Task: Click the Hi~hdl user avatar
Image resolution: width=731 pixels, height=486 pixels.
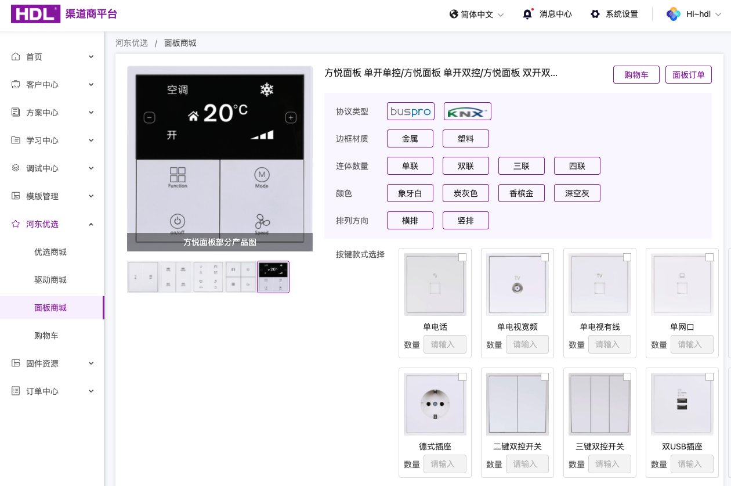Action: [x=673, y=14]
